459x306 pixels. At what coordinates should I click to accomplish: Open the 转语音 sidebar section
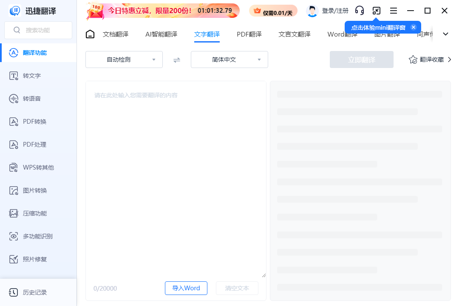pyautogui.click(x=38, y=99)
